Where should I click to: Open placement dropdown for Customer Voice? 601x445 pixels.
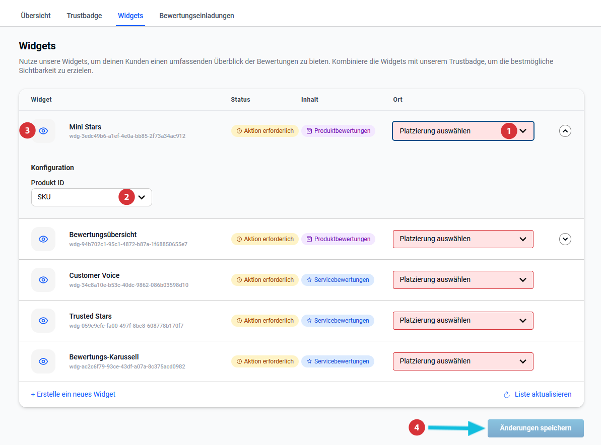click(x=462, y=280)
